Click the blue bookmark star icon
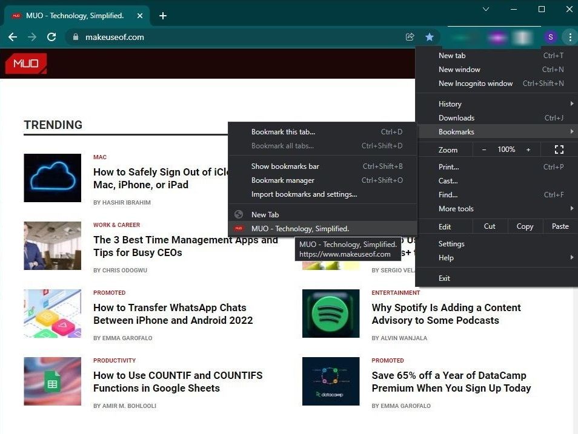This screenshot has height=434, width=578. [x=430, y=37]
